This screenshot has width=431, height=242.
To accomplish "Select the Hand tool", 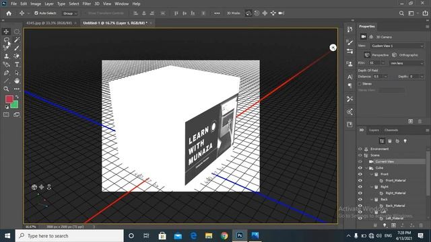I will (17, 81).
